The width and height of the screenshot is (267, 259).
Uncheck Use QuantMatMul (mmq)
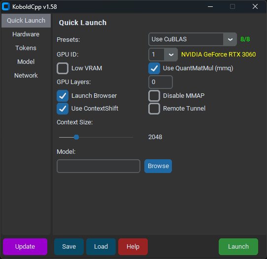154,68
